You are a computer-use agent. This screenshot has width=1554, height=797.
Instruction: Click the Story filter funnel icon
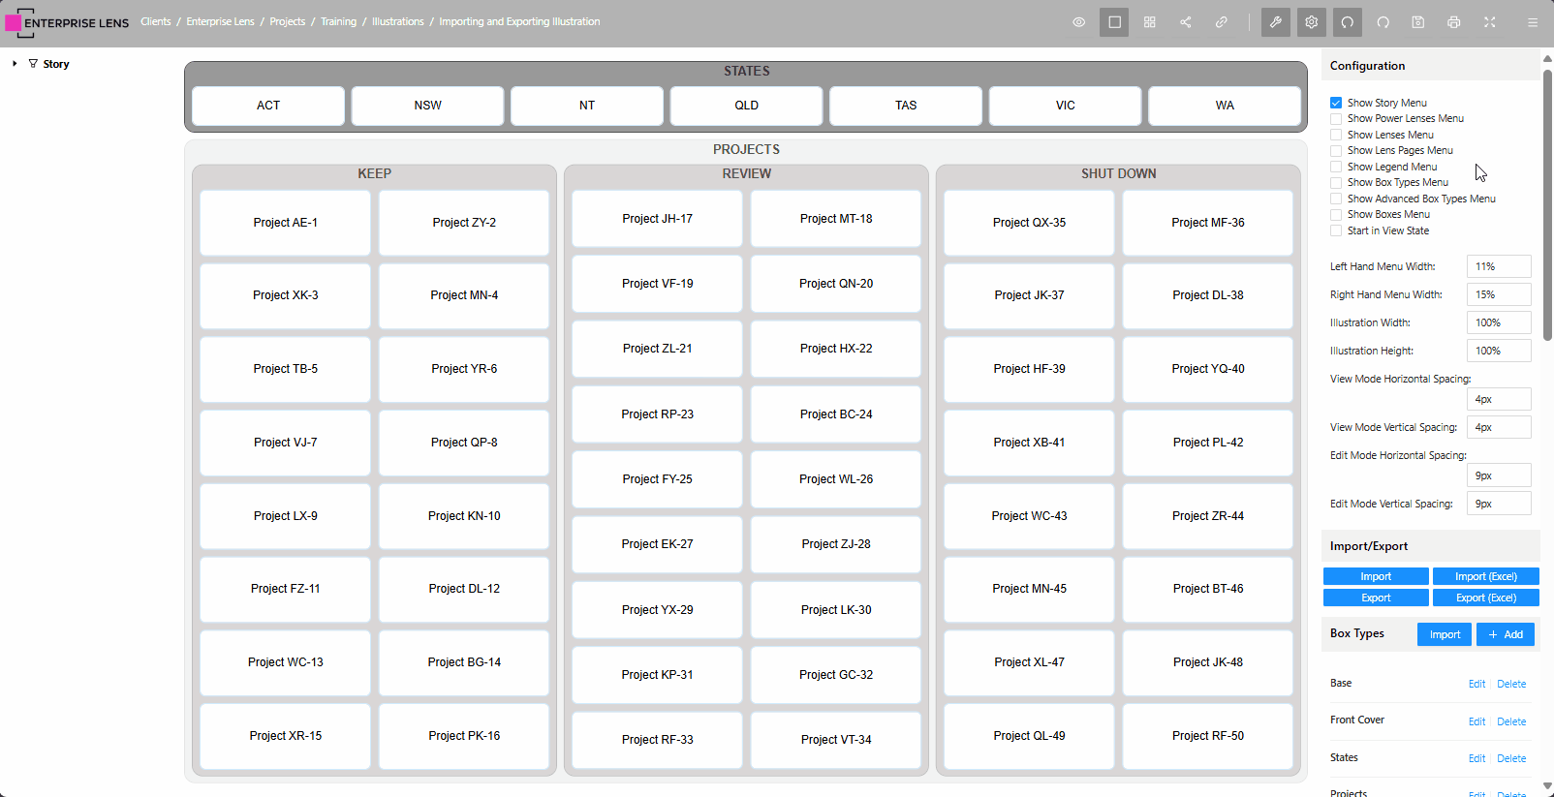[33, 64]
